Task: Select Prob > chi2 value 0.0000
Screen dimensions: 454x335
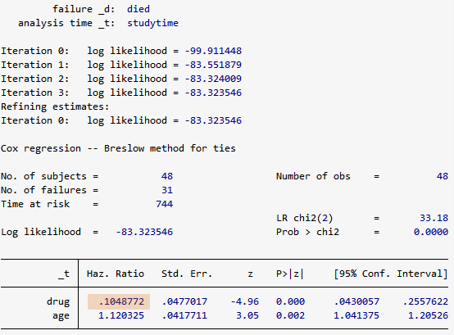Action: click(431, 232)
